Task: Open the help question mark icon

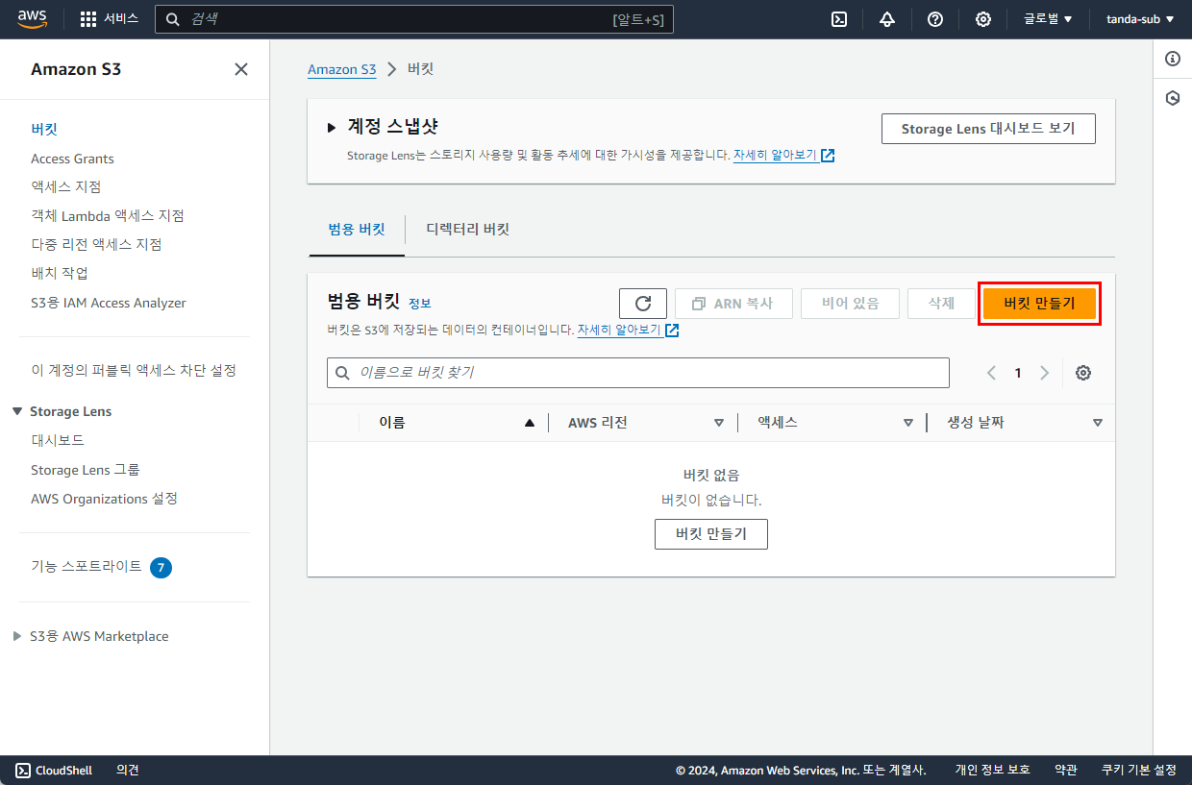Action: click(935, 19)
